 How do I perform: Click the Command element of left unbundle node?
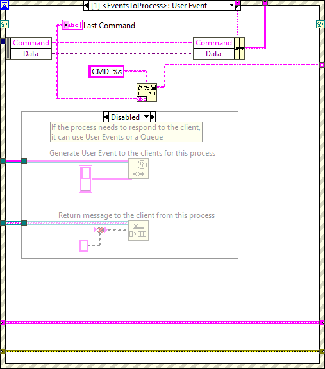(x=31, y=43)
